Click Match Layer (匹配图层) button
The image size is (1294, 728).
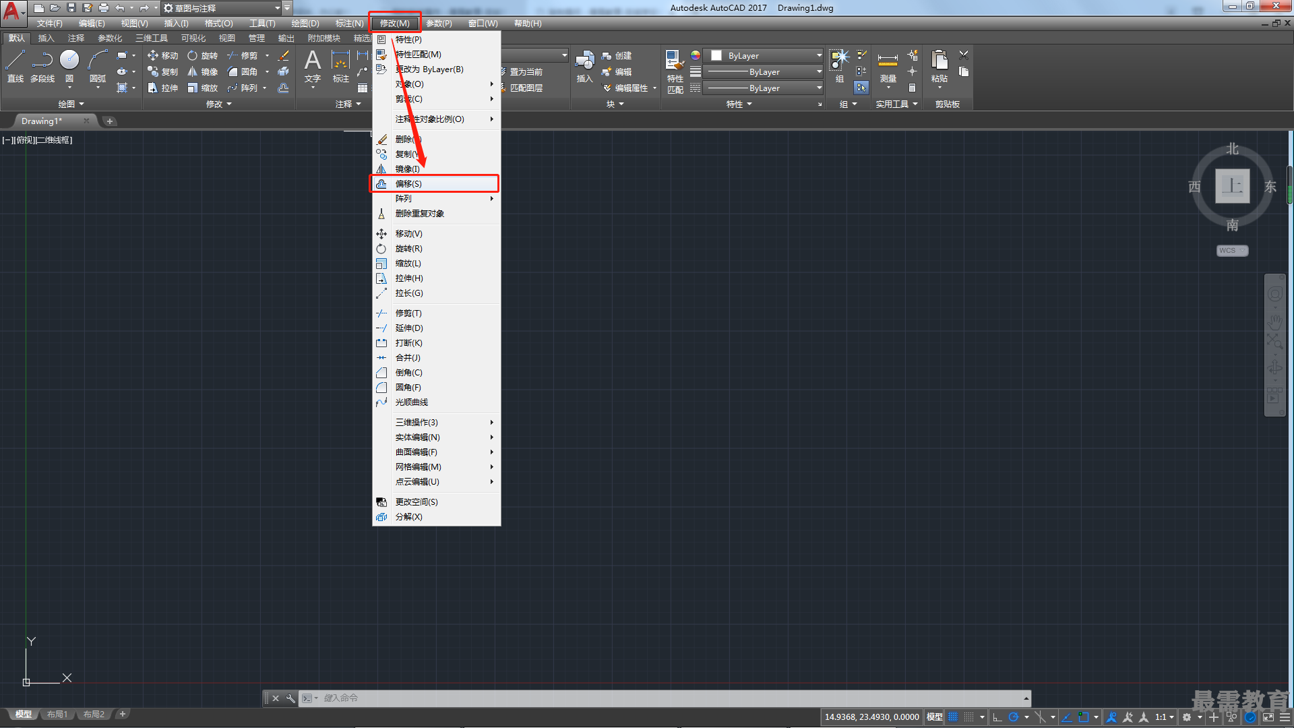pyautogui.click(x=521, y=88)
